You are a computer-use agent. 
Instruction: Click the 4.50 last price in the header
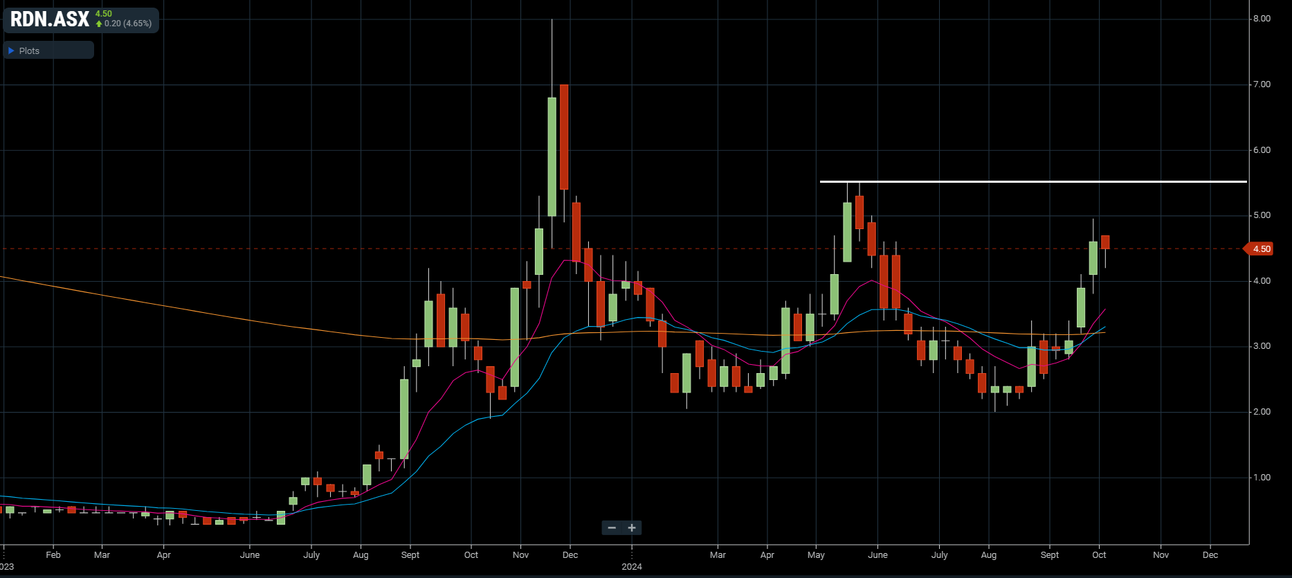coord(104,14)
